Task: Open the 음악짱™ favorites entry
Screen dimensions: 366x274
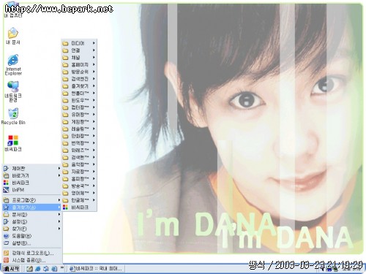Action: click(x=79, y=164)
